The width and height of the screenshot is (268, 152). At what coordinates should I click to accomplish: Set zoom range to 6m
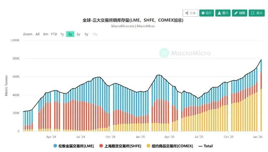(46, 34)
